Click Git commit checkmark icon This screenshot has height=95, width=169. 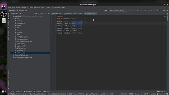[x=151, y=11]
